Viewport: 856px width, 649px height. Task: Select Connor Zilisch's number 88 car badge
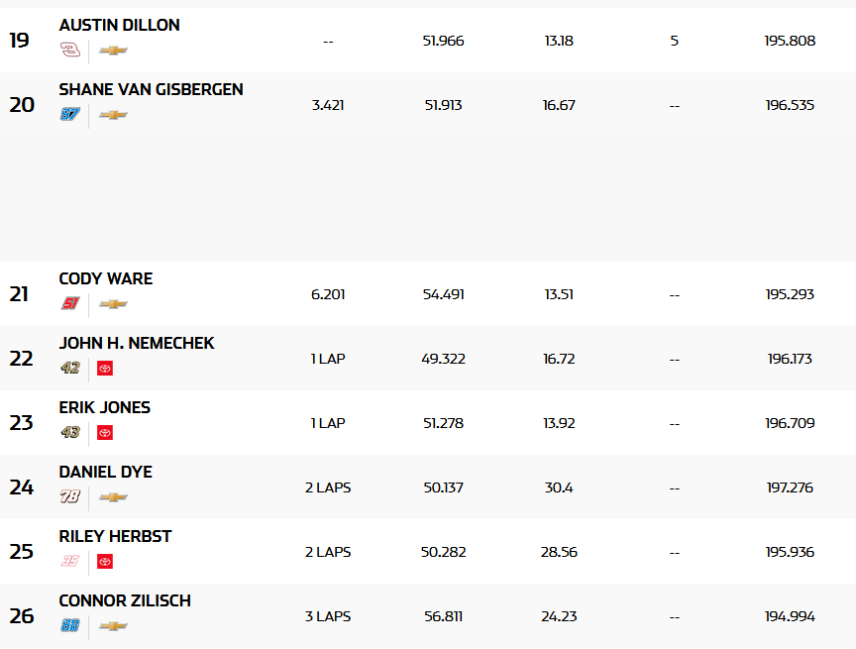point(69,626)
